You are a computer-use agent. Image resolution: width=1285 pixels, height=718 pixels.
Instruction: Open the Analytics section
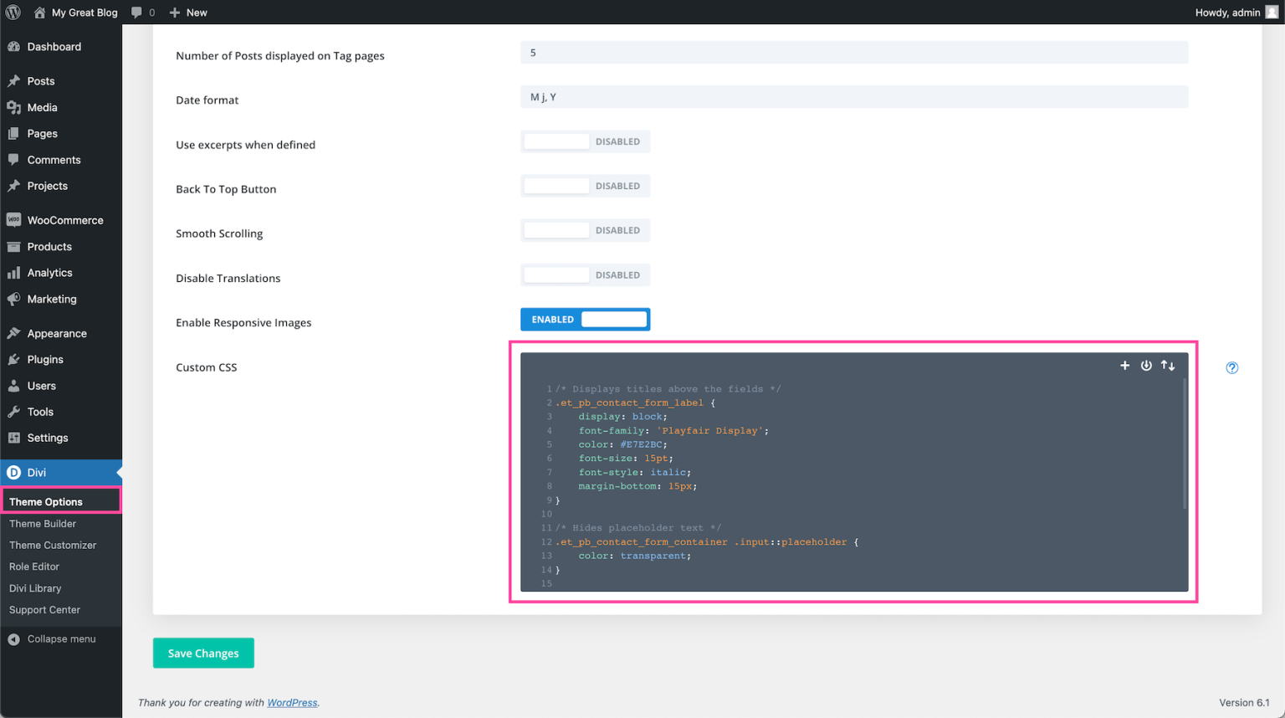[50, 272]
